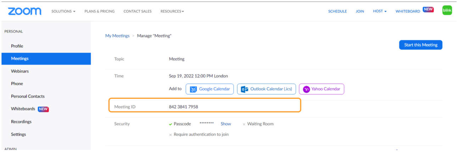Go to Settings in the sidebar
The width and height of the screenshot is (458, 152).
(18, 134)
